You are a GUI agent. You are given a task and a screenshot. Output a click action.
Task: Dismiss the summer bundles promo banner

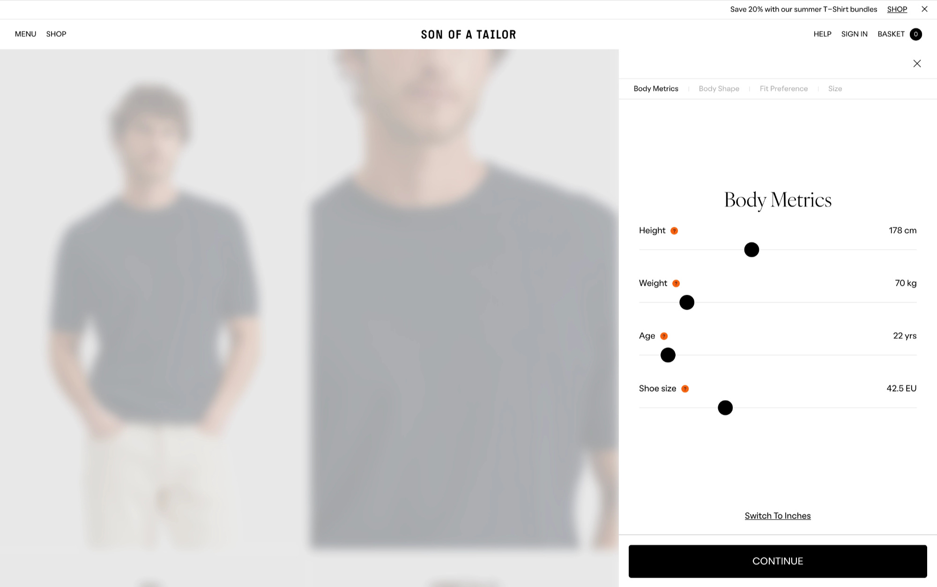coord(924,9)
